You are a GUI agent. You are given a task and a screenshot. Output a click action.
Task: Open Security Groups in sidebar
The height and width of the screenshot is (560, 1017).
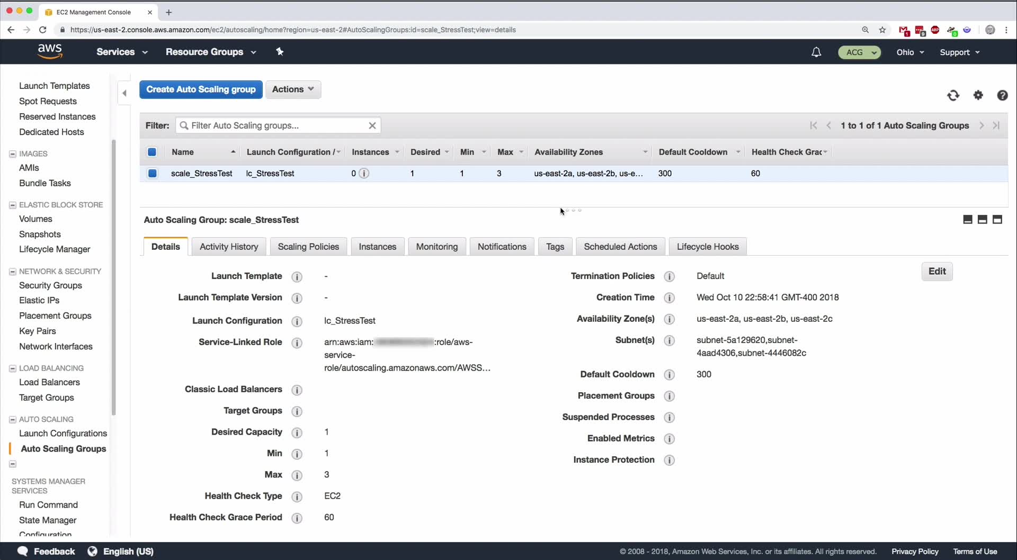pos(50,285)
